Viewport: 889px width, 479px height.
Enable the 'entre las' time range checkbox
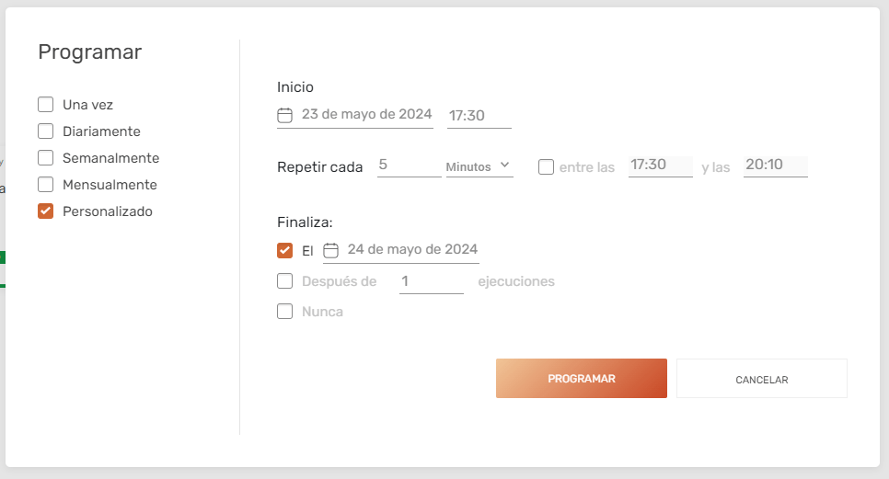tap(546, 167)
